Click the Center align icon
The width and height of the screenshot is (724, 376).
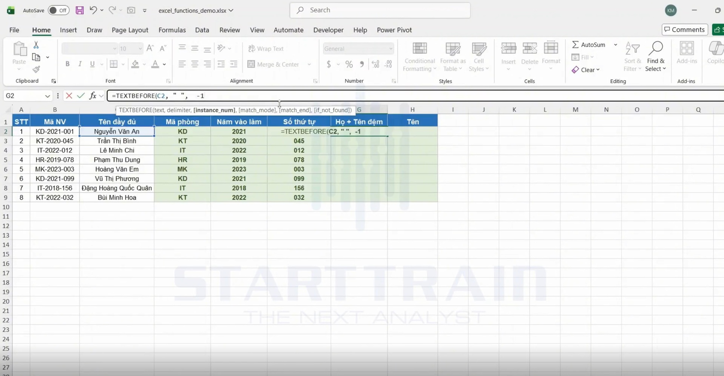tap(195, 64)
